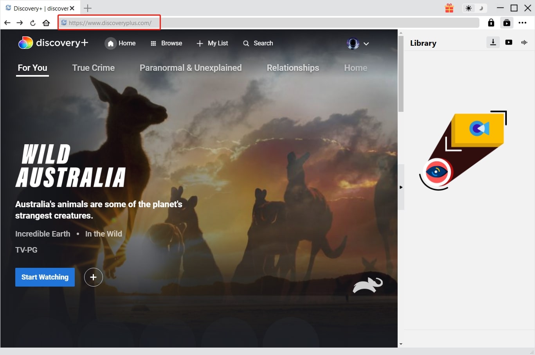Add Wild Australia to My List
This screenshot has height=355, width=535.
[x=93, y=277]
